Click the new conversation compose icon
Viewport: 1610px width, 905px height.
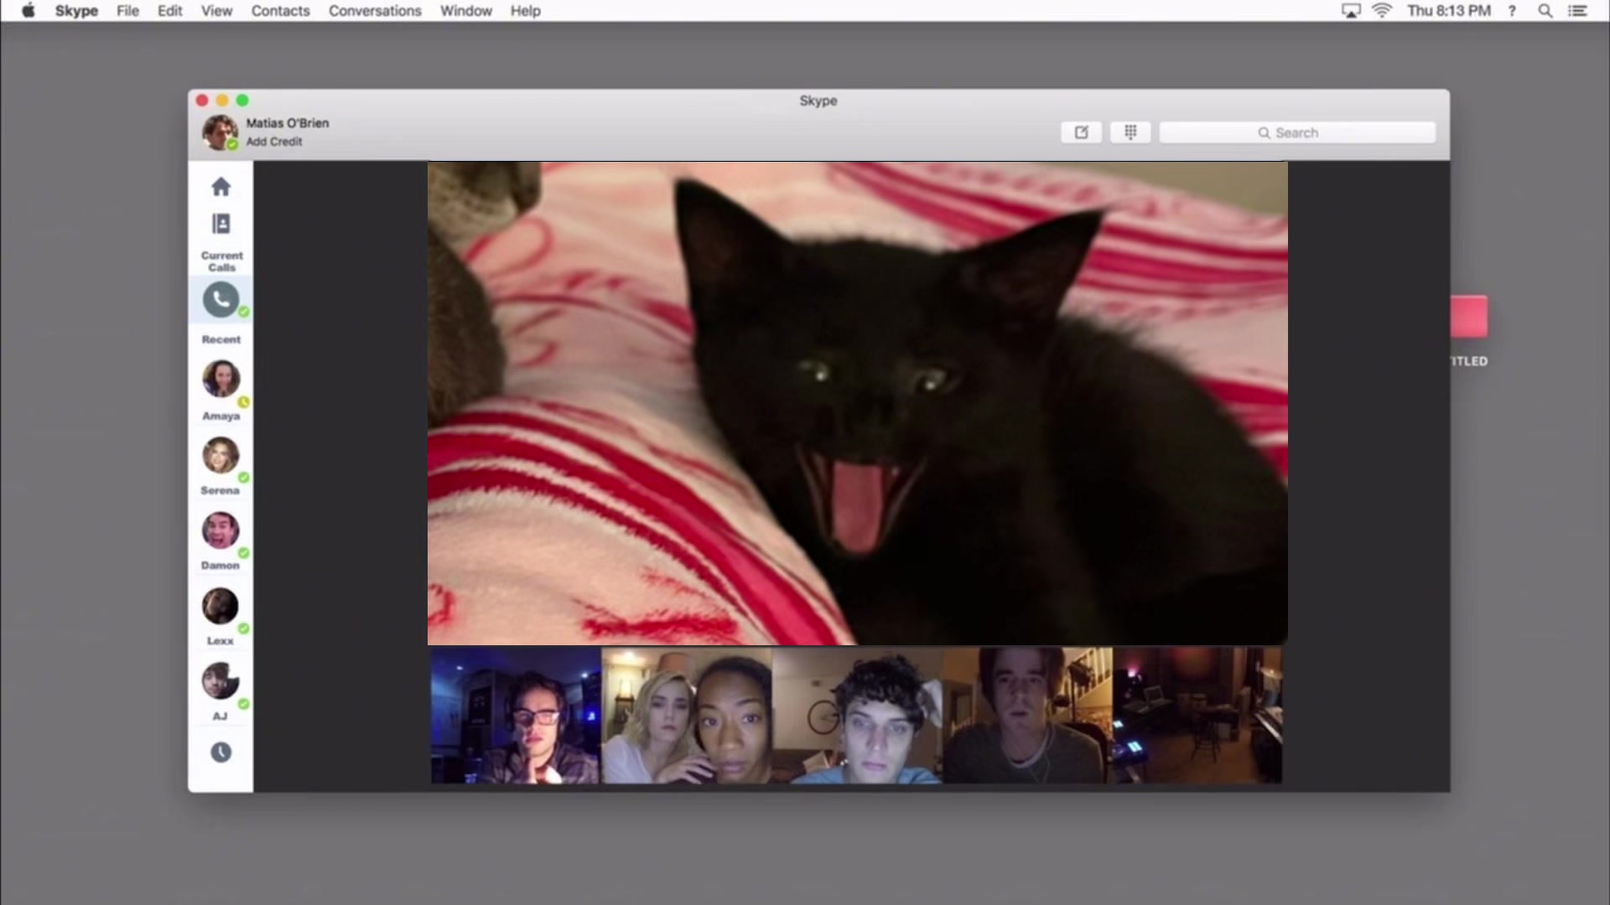pyautogui.click(x=1081, y=132)
